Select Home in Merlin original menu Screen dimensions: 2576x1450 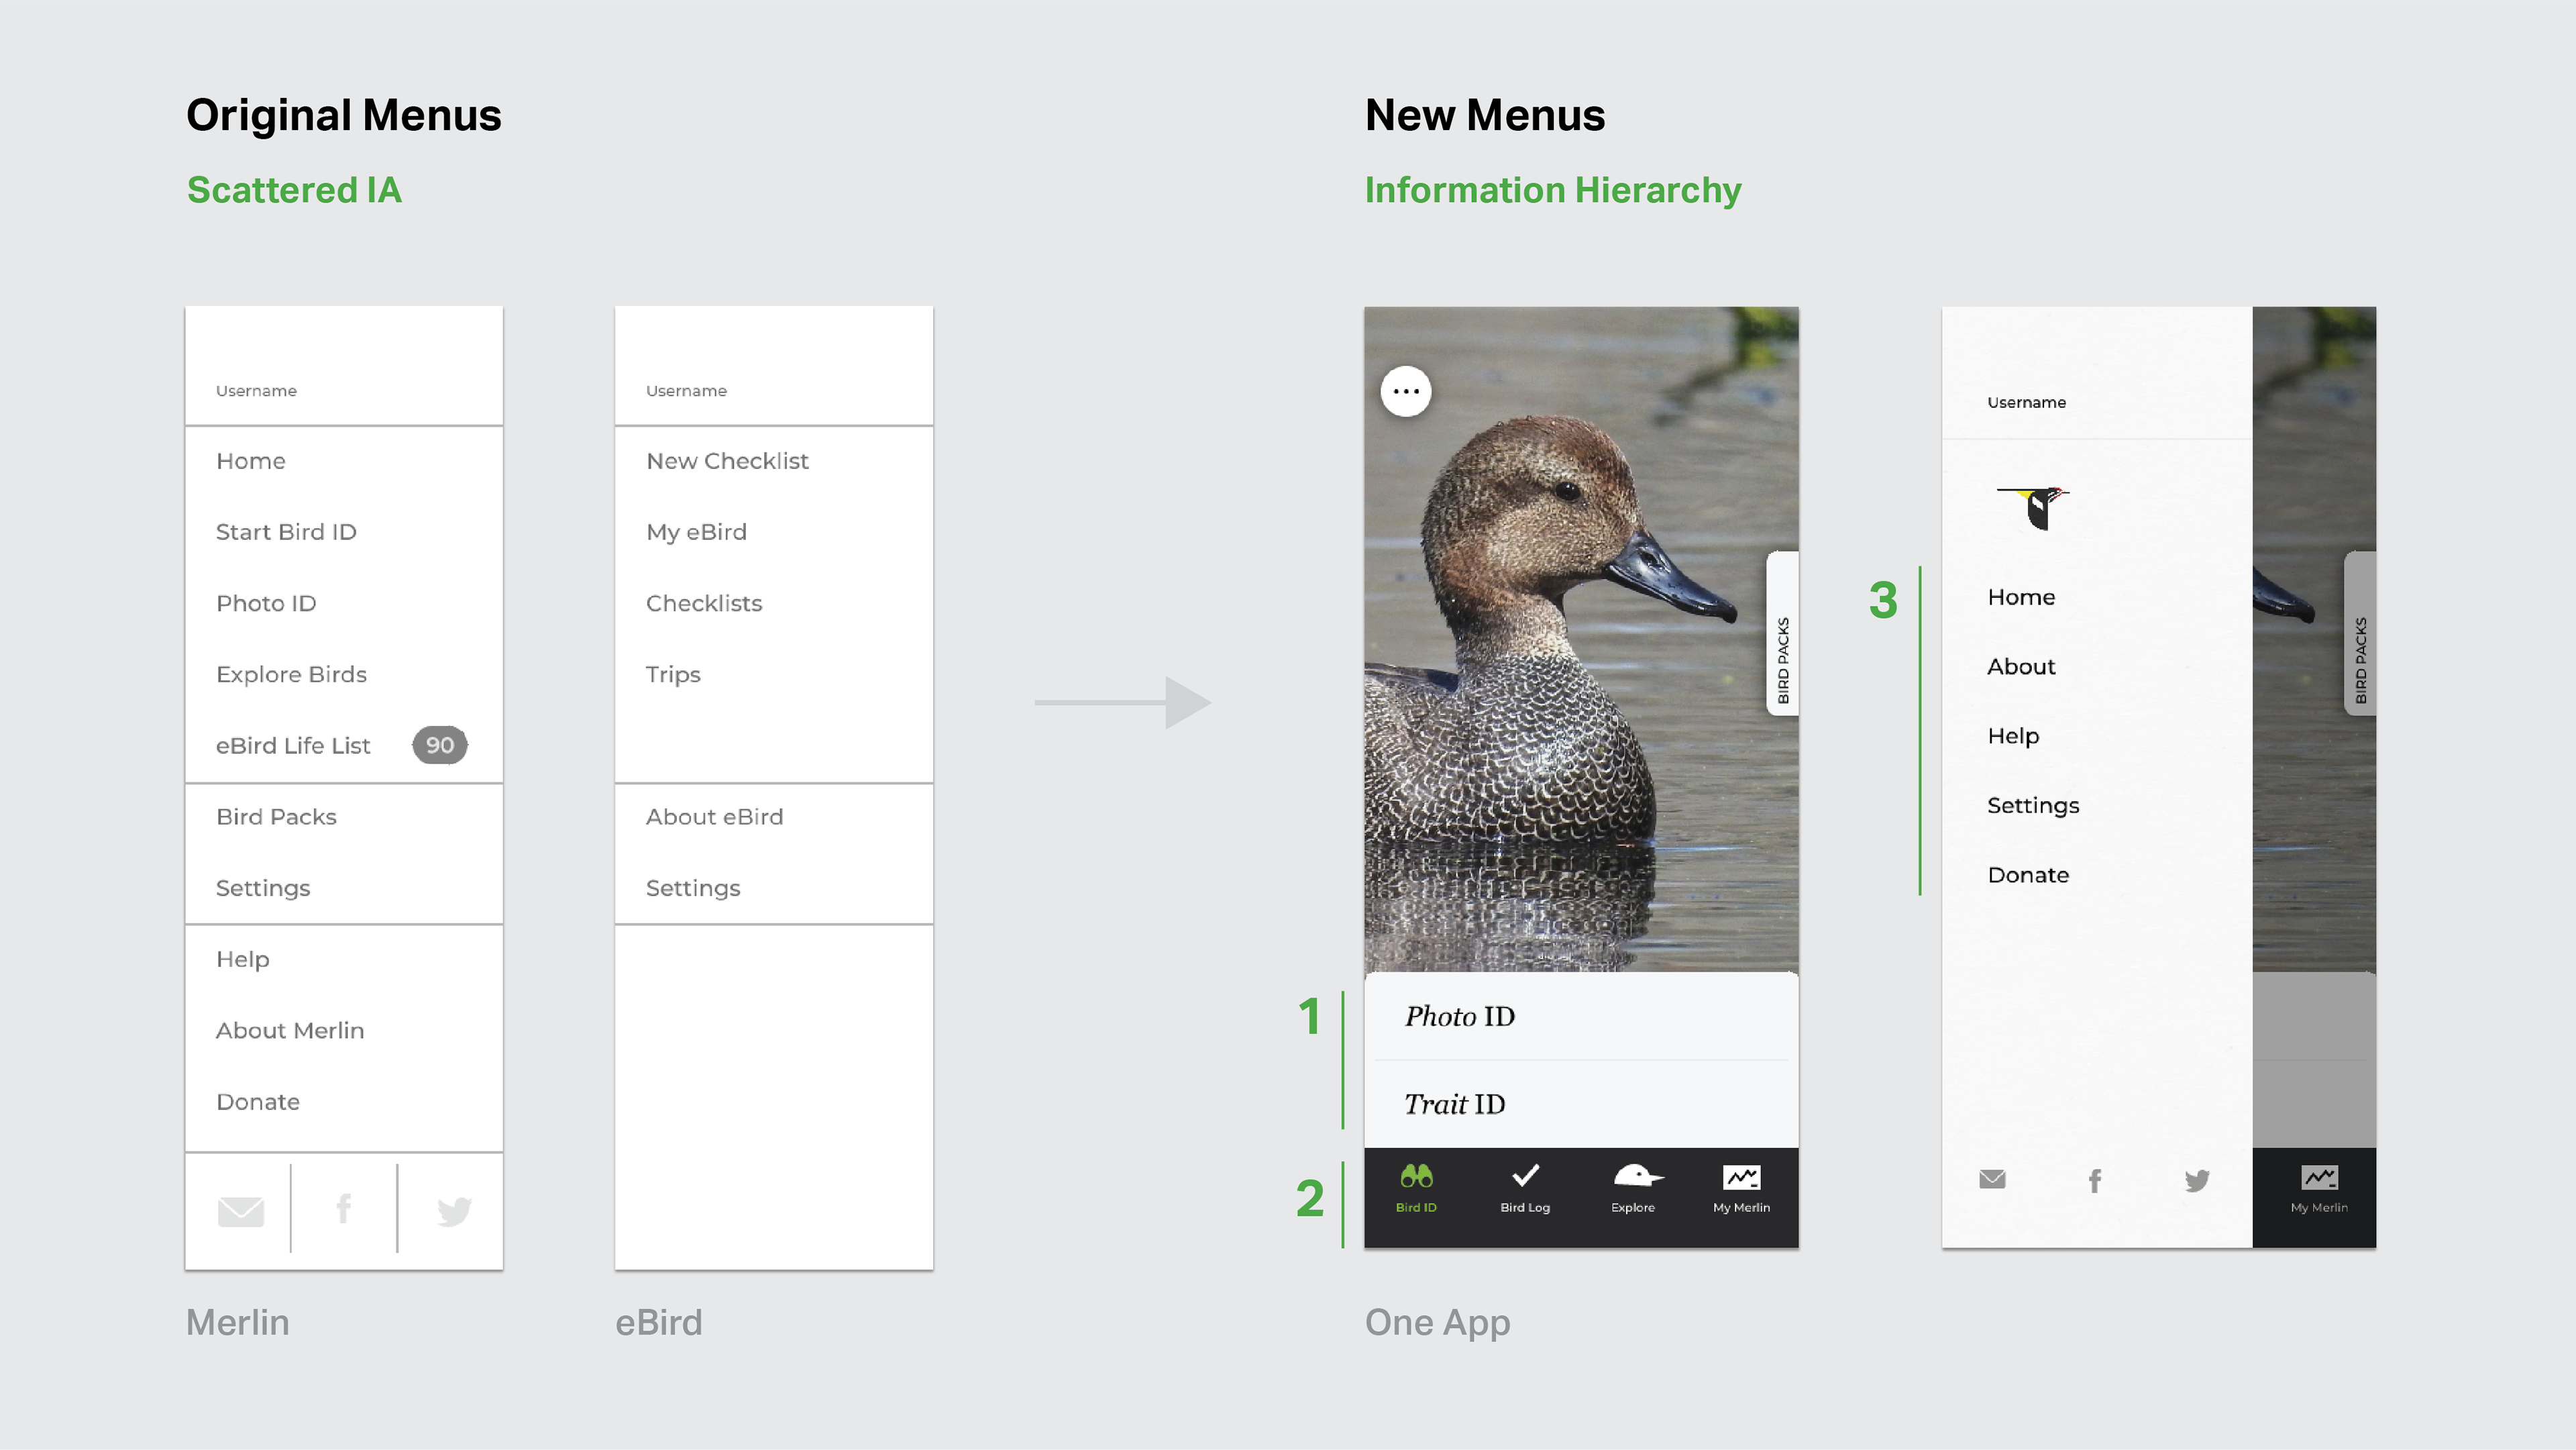(251, 461)
